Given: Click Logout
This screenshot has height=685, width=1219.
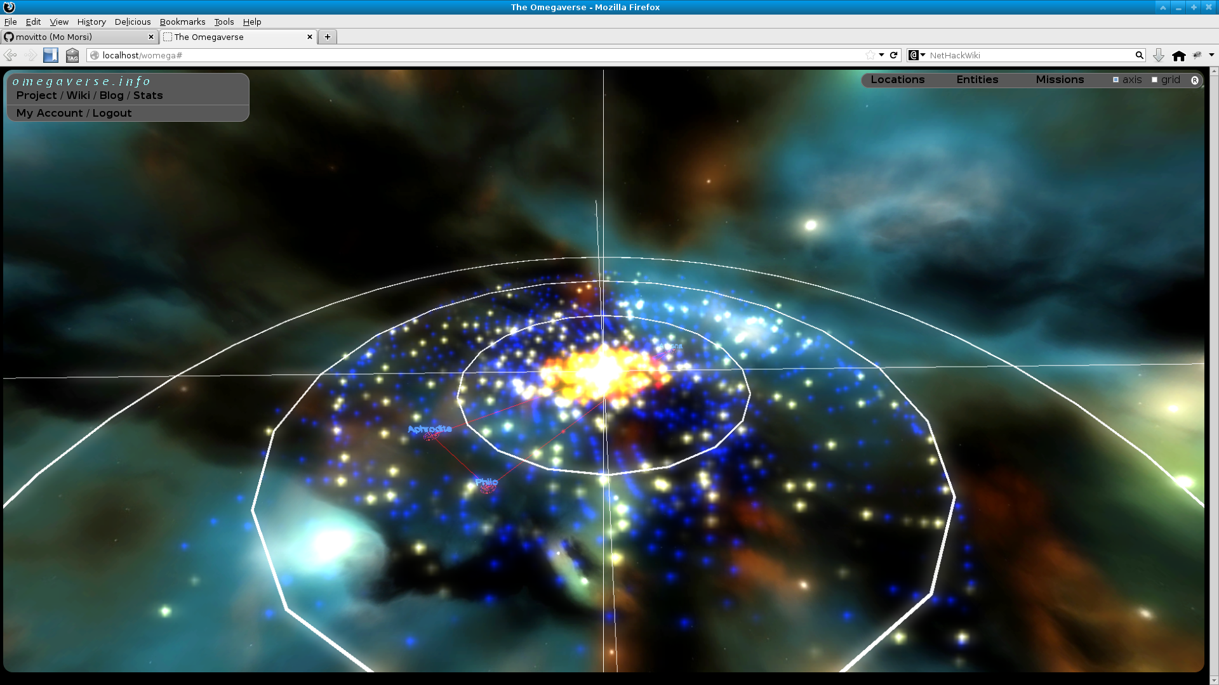Looking at the screenshot, I should 112,113.
